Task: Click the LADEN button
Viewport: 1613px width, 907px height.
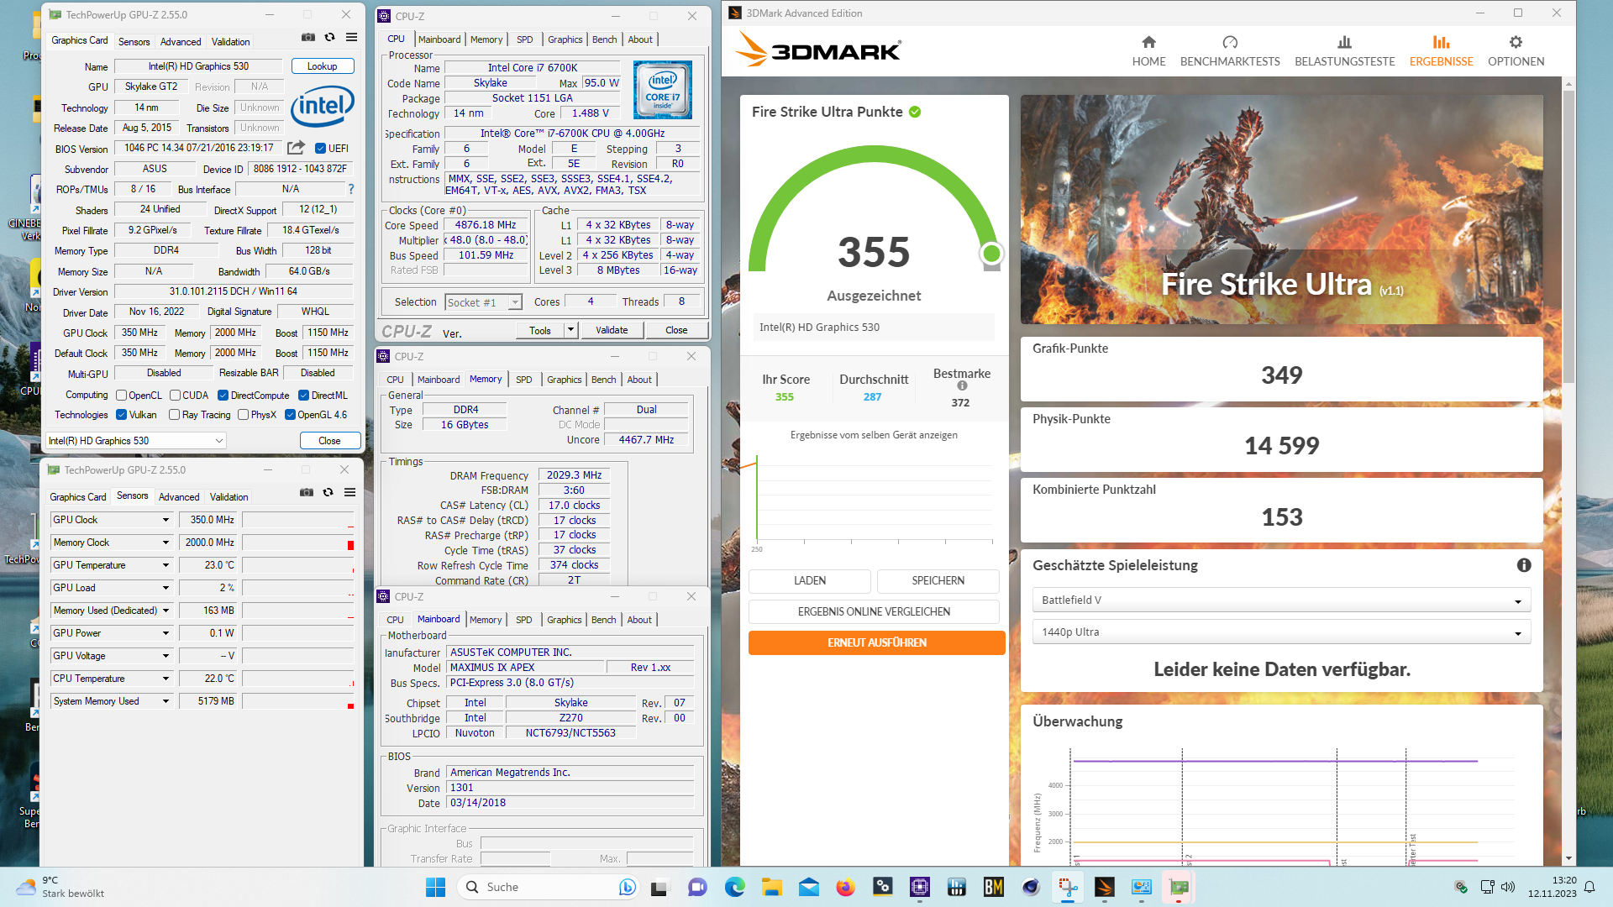Action: (x=809, y=580)
